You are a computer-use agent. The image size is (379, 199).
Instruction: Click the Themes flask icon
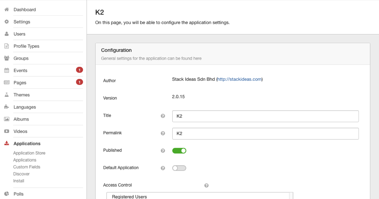(x=6, y=95)
